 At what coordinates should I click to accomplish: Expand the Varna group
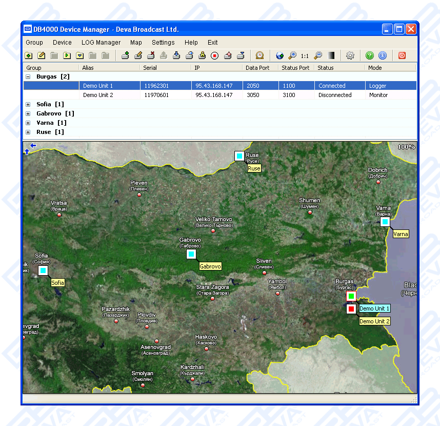click(x=28, y=123)
